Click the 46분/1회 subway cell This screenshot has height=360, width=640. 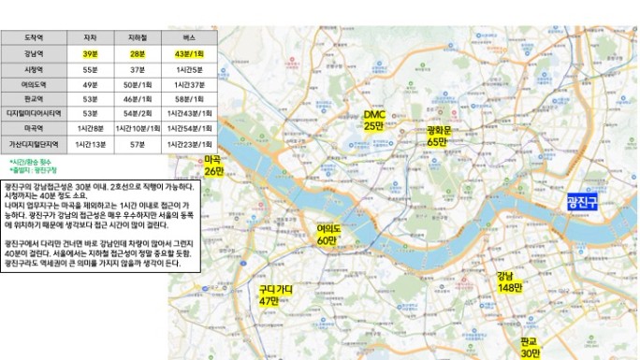click(138, 99)
